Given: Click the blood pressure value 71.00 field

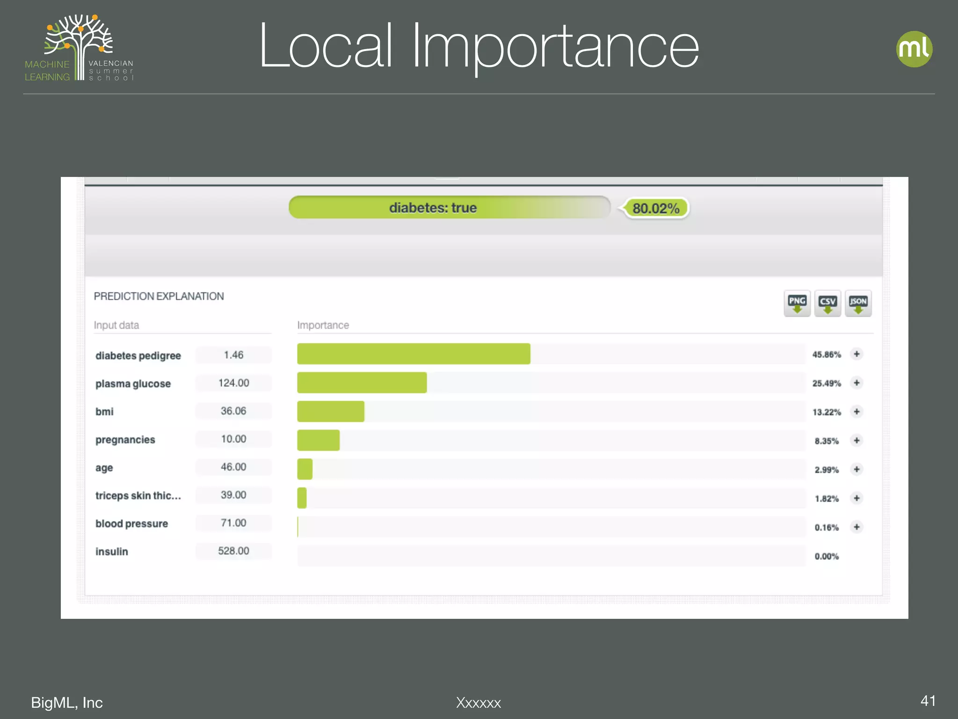Looking at the screenshot, I should click(233, 523).
